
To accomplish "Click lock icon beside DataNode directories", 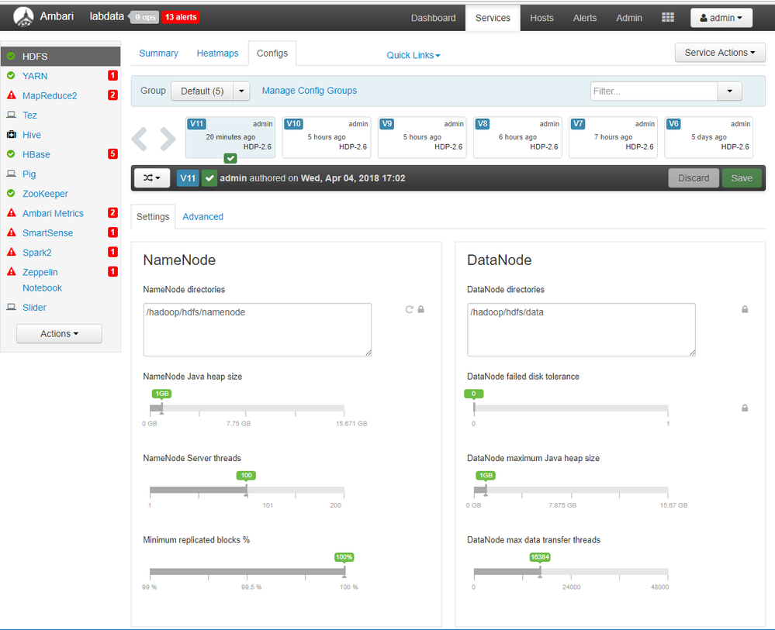I will [745, 309].
